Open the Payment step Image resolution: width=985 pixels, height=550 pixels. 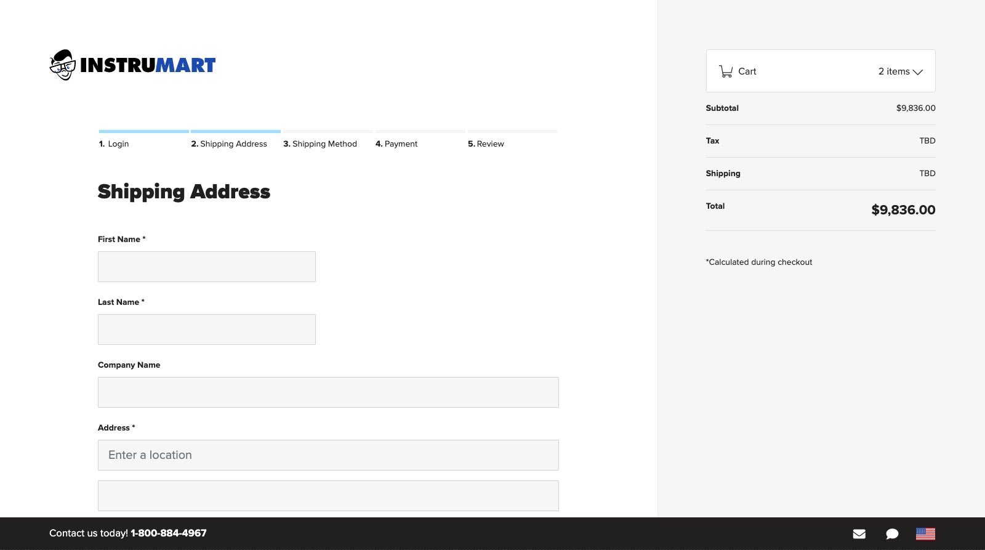pos(396,144)
